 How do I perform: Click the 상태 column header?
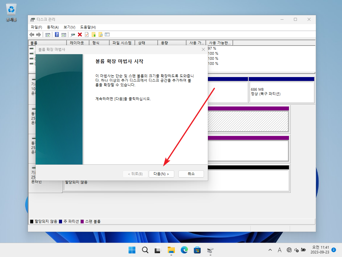146,43
